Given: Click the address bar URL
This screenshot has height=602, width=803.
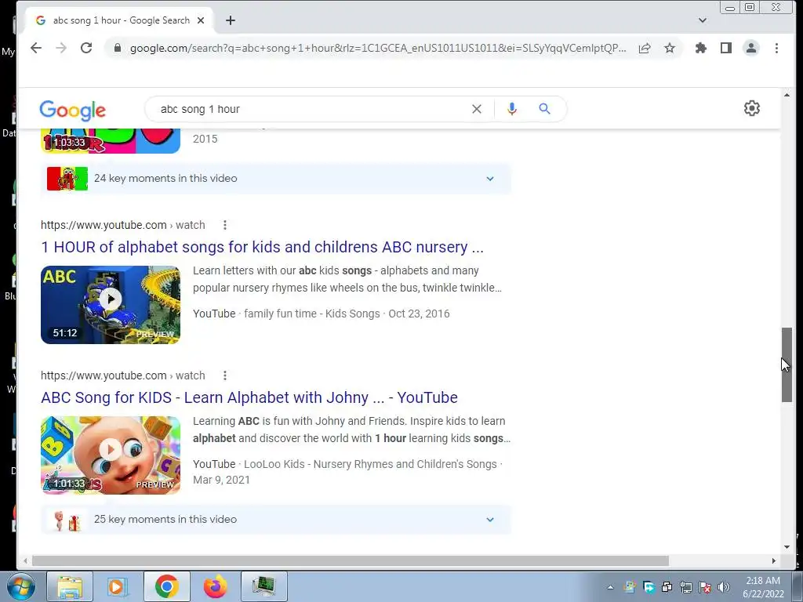Looking at the screenshot, I should click(378, 48).
